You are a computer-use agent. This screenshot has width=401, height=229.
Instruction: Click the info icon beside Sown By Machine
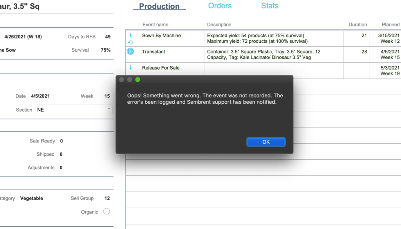pyautogui.click(x=130, y=35)
